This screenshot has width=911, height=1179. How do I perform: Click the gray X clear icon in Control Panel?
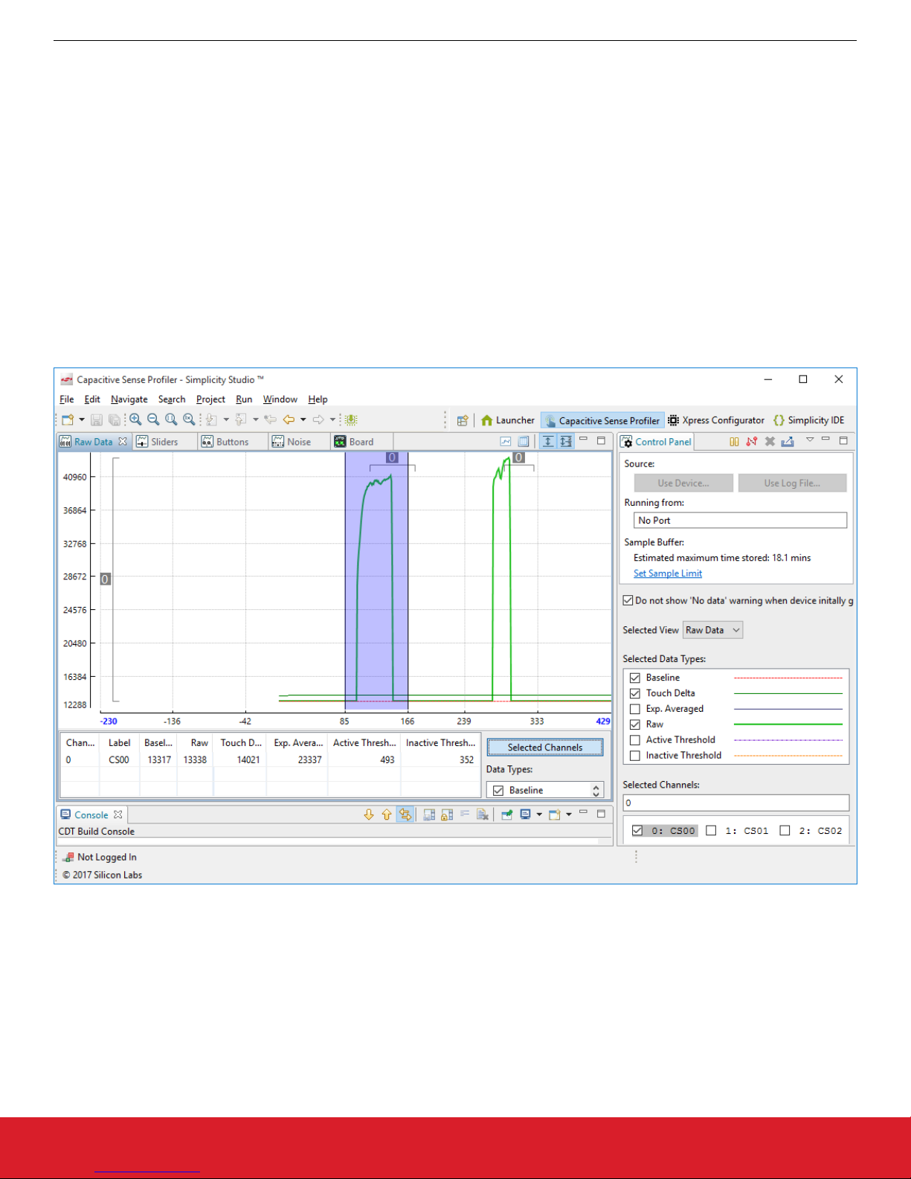click(x=770, y=441)
